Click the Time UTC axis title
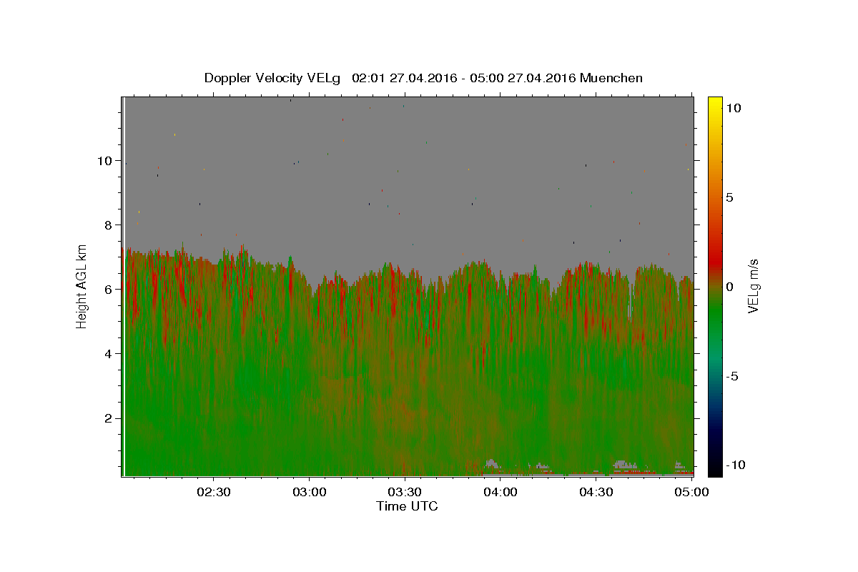Image resolution: width=858 pixels, height=572 pixels. pyautogui.click(x=407, y=506)
